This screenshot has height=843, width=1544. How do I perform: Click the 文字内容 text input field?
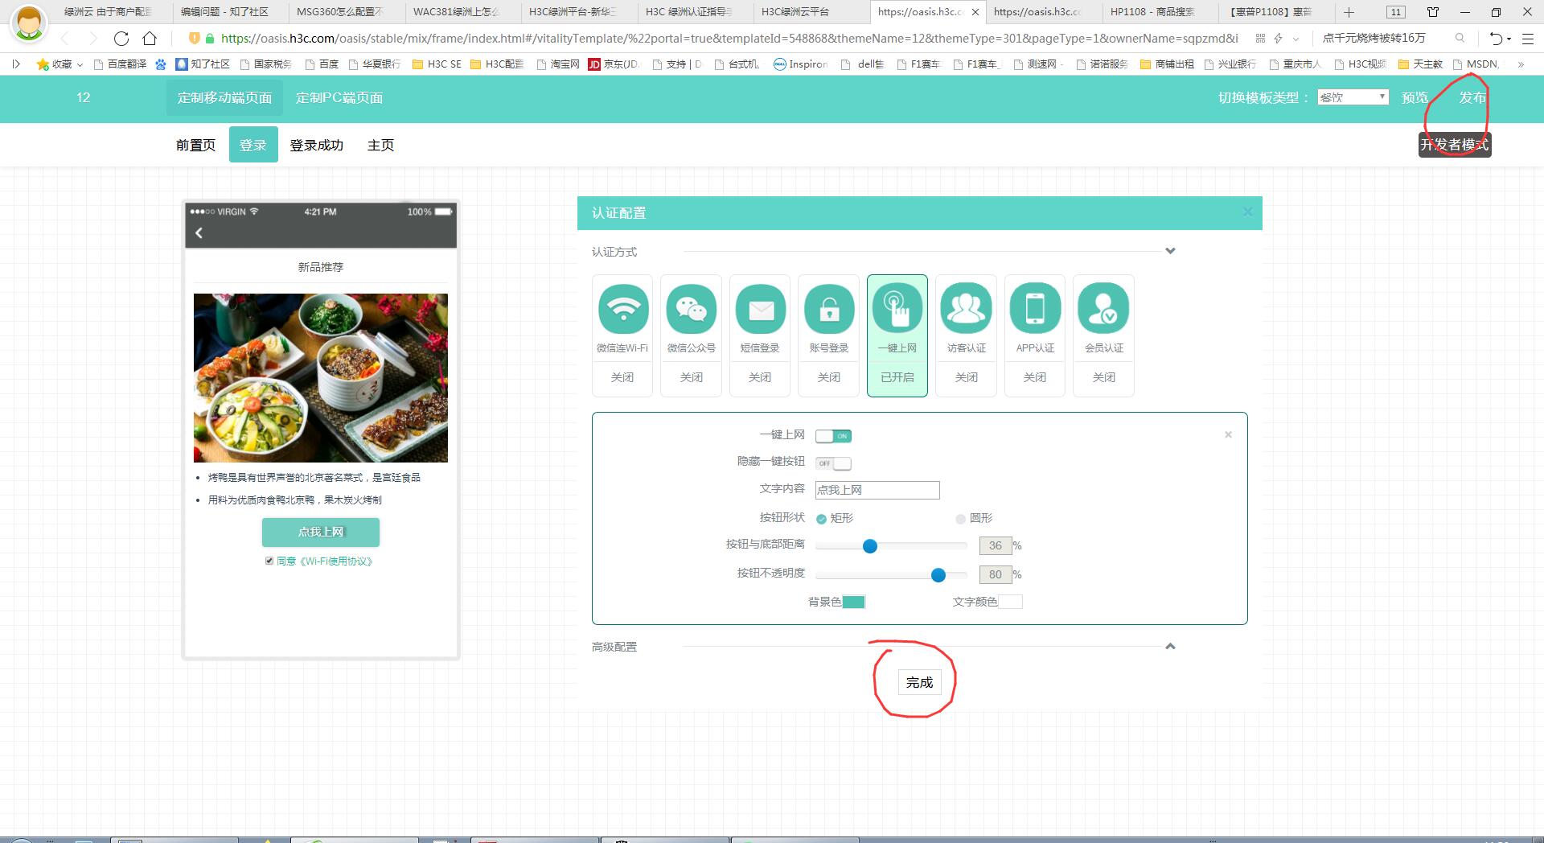[877, 490]
